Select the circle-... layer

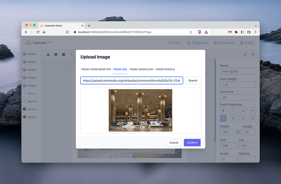pyautogui.click(x=31, y=117)
